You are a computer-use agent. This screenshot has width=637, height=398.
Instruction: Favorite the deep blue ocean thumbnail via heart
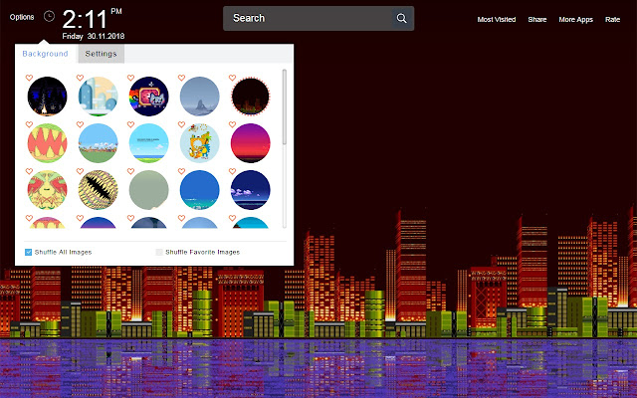coord(181,171)
